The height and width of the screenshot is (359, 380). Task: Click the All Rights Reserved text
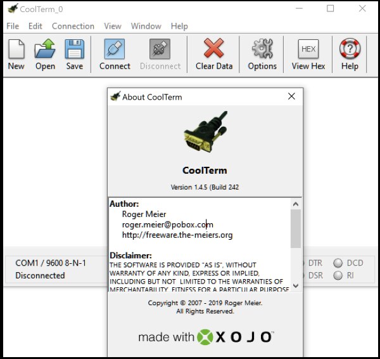tap(205, 311)
